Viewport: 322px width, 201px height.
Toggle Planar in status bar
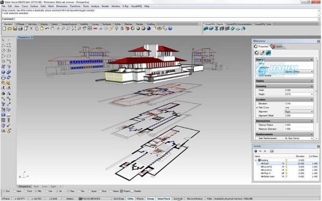140,199
